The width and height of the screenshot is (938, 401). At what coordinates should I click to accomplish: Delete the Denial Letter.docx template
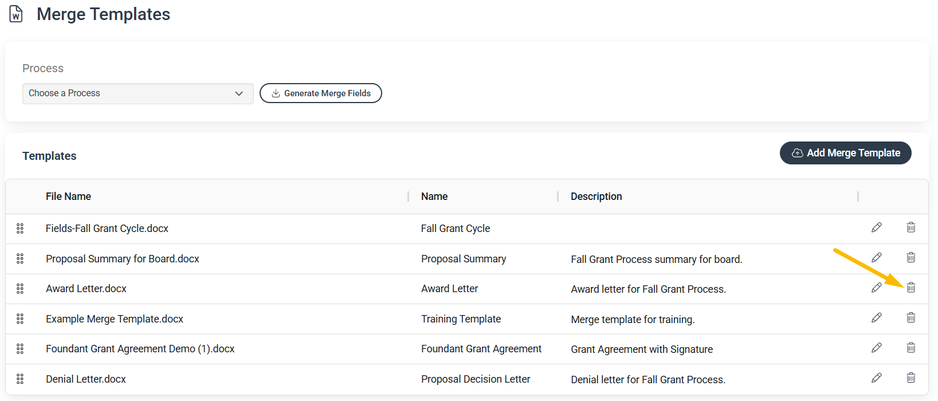(x=910, y=378)
